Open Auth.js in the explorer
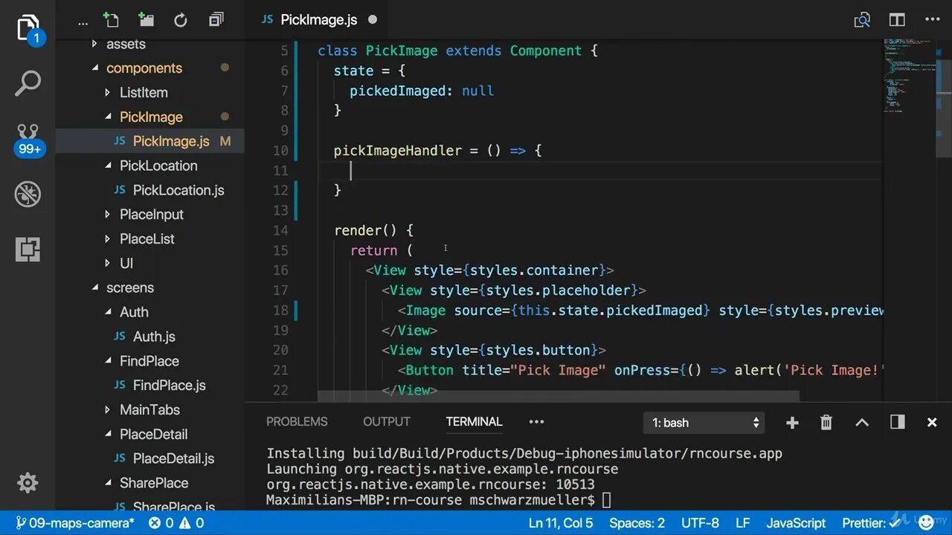The image size is (952, 535). (x=154, y=337)
